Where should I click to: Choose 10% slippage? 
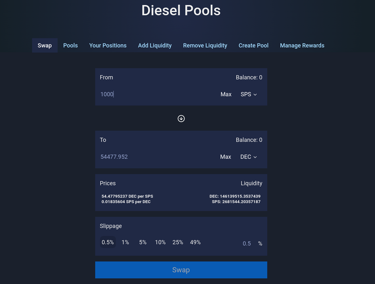pos(160,242)
